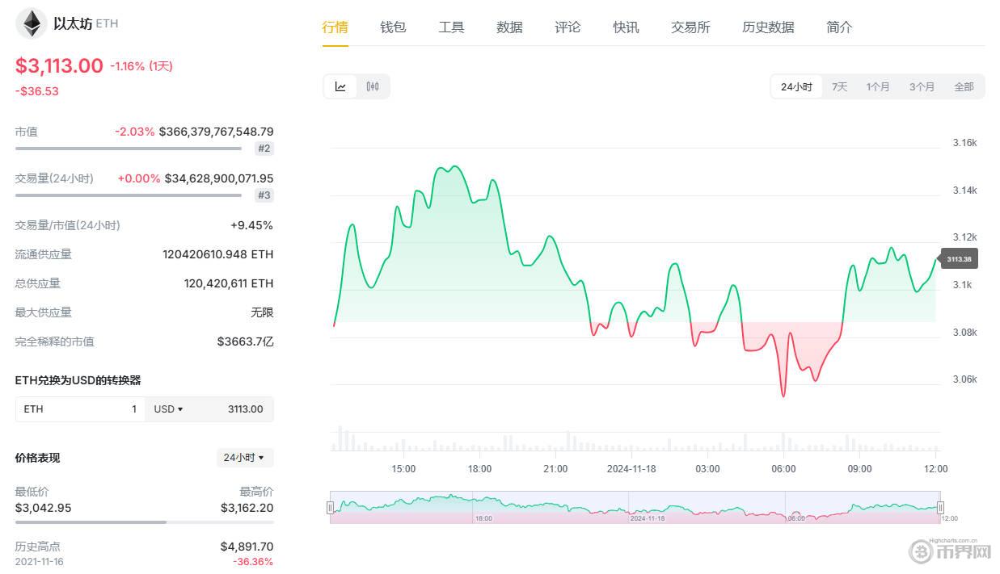
Task: Open the 工具 tab
Action: pyautogui.click(x=451, y=27)
